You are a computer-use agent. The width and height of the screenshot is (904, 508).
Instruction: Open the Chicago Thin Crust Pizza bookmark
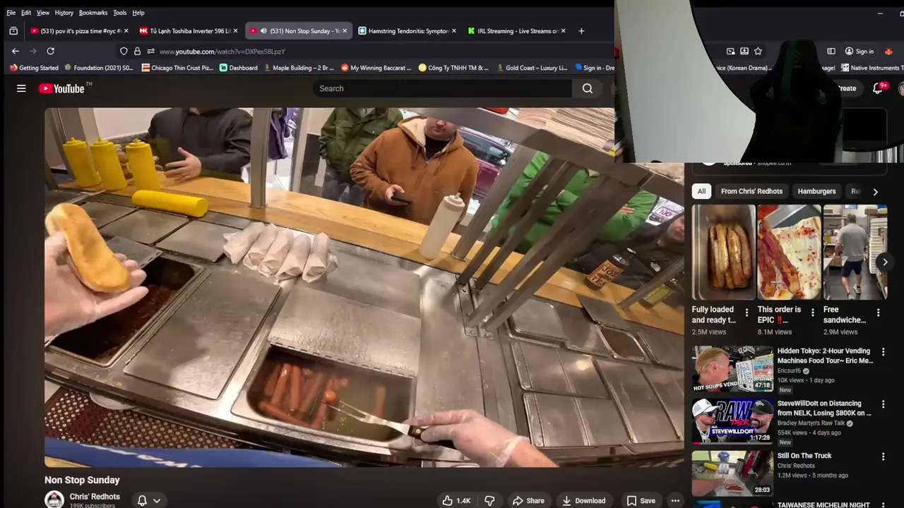177,68
